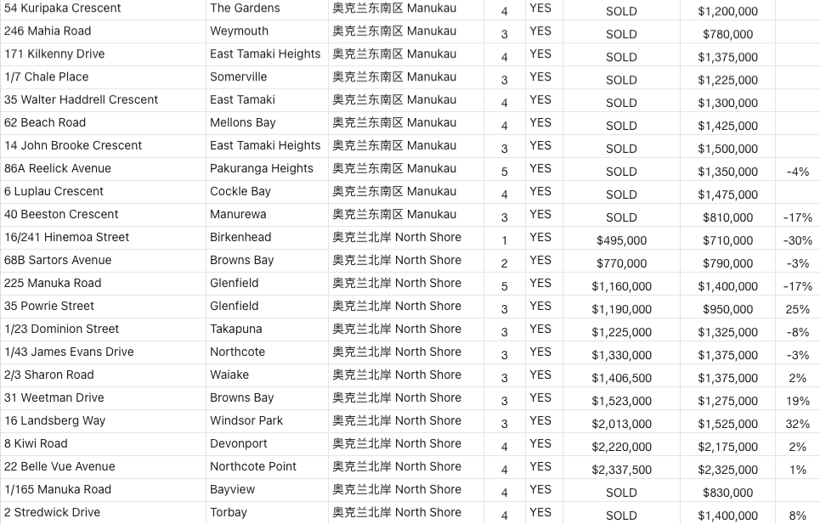Click the 'Takapuna' suburb cell
The width and height of the screenshot is (820, 524).
(x=267, y=330)
